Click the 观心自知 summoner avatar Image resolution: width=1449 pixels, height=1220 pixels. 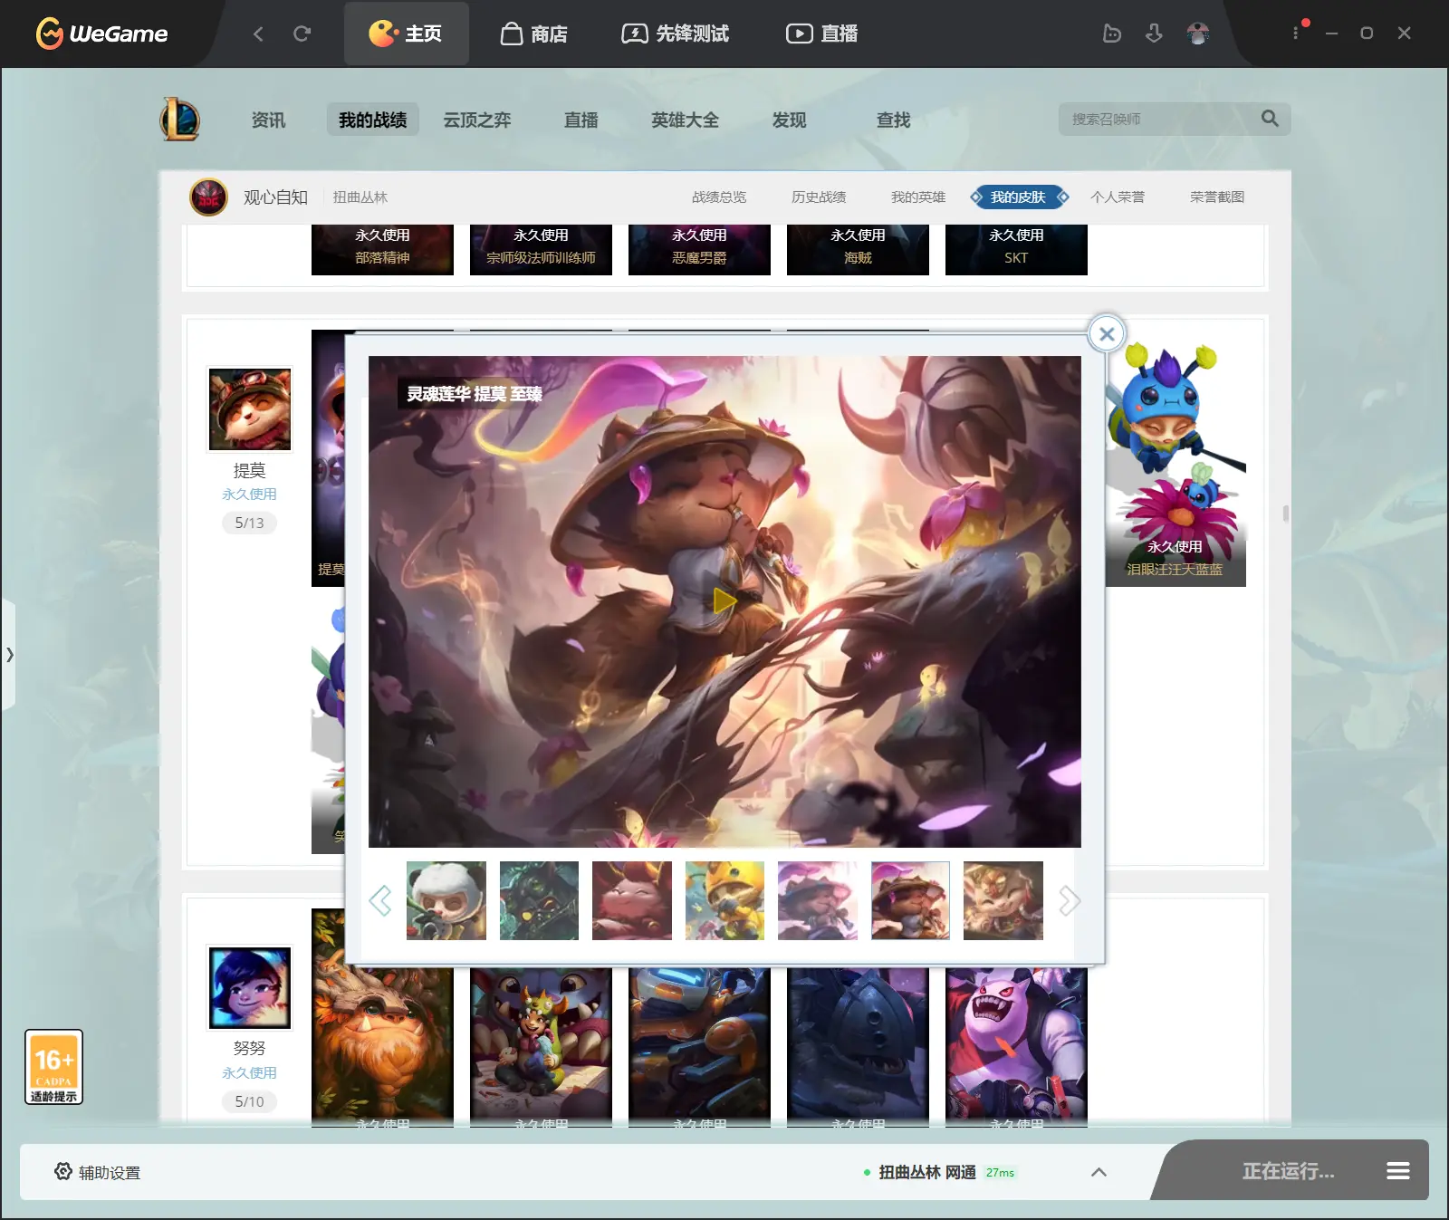(208, 197)
